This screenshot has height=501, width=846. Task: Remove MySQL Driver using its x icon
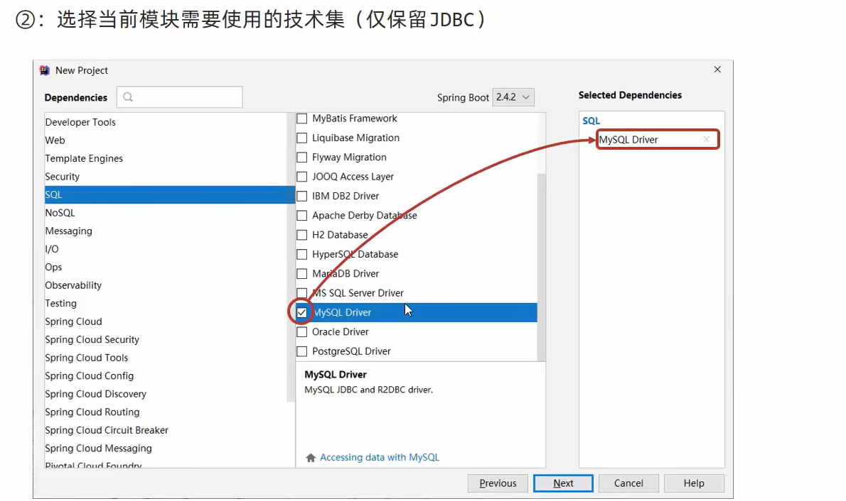pyautogui.click(x=706, y=140)
